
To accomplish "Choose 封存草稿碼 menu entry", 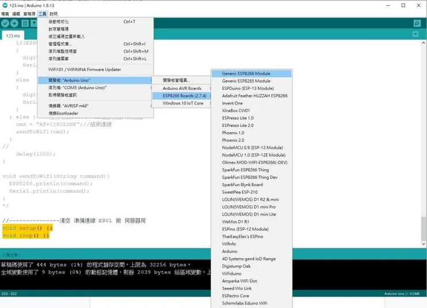I will pyautogui.click(x=95, y=29).
